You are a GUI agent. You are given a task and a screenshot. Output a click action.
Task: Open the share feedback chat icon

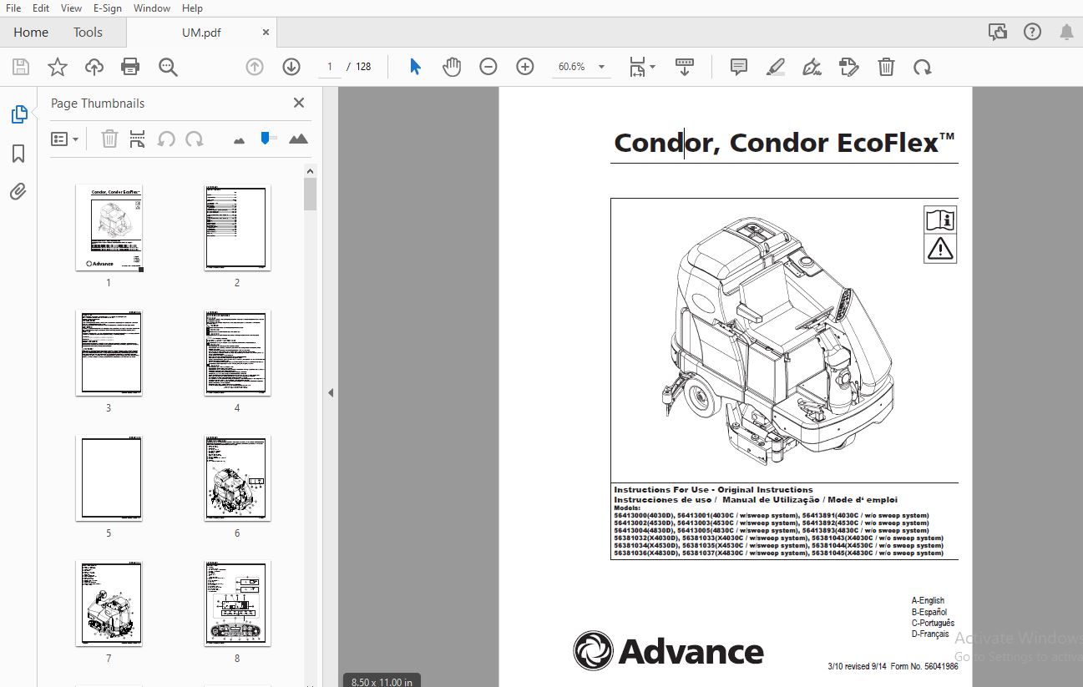pyautogui.click(x=997, y=33)
